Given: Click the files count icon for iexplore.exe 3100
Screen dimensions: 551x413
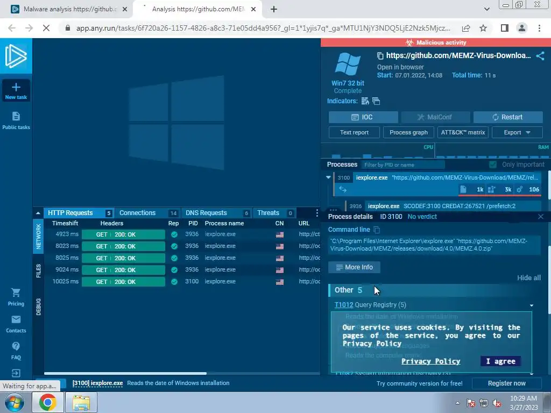Looking at the screenshot, I should click(x=463, y=189).
